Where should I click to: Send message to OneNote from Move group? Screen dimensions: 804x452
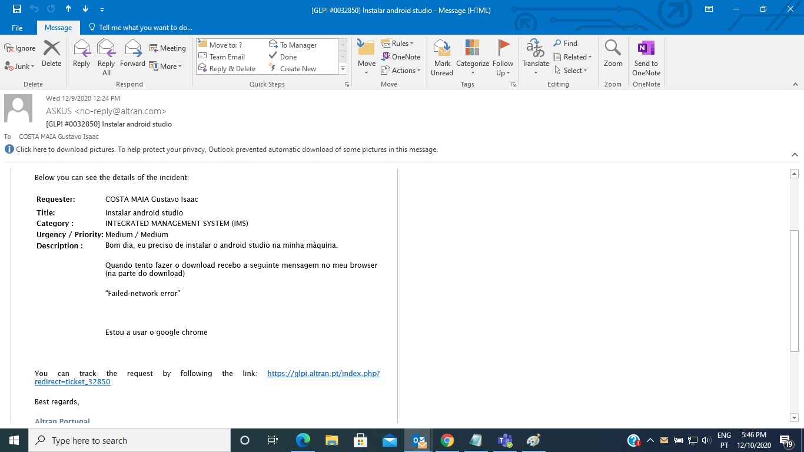point(400,57)
